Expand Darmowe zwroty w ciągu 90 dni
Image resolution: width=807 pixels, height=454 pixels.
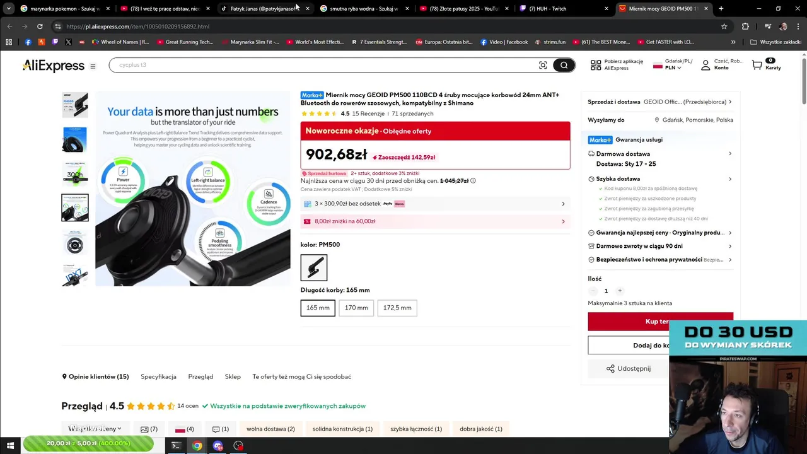coord(660,246)
